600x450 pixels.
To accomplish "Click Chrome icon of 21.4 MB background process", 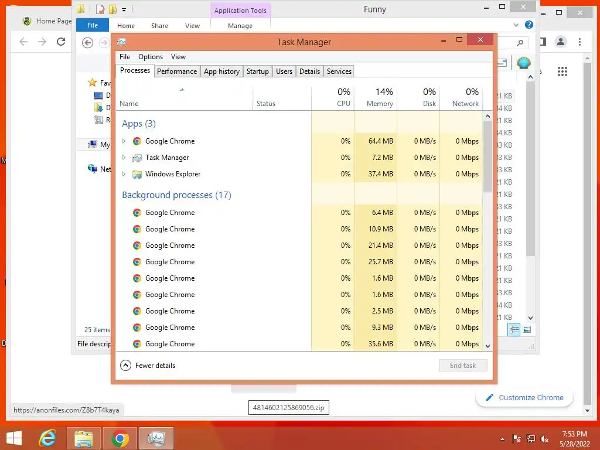I will point(137,246).
